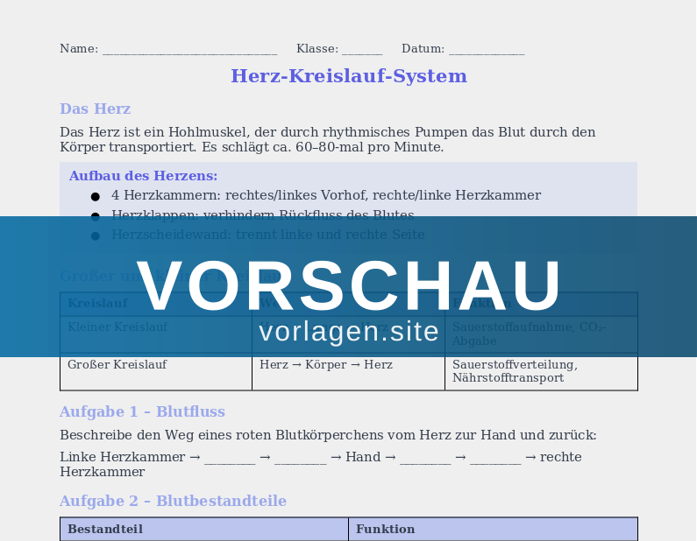
Task: Click 'Beschreibe den Weg eines roten Blutkörperchens' text
Action: click(328, 435)
